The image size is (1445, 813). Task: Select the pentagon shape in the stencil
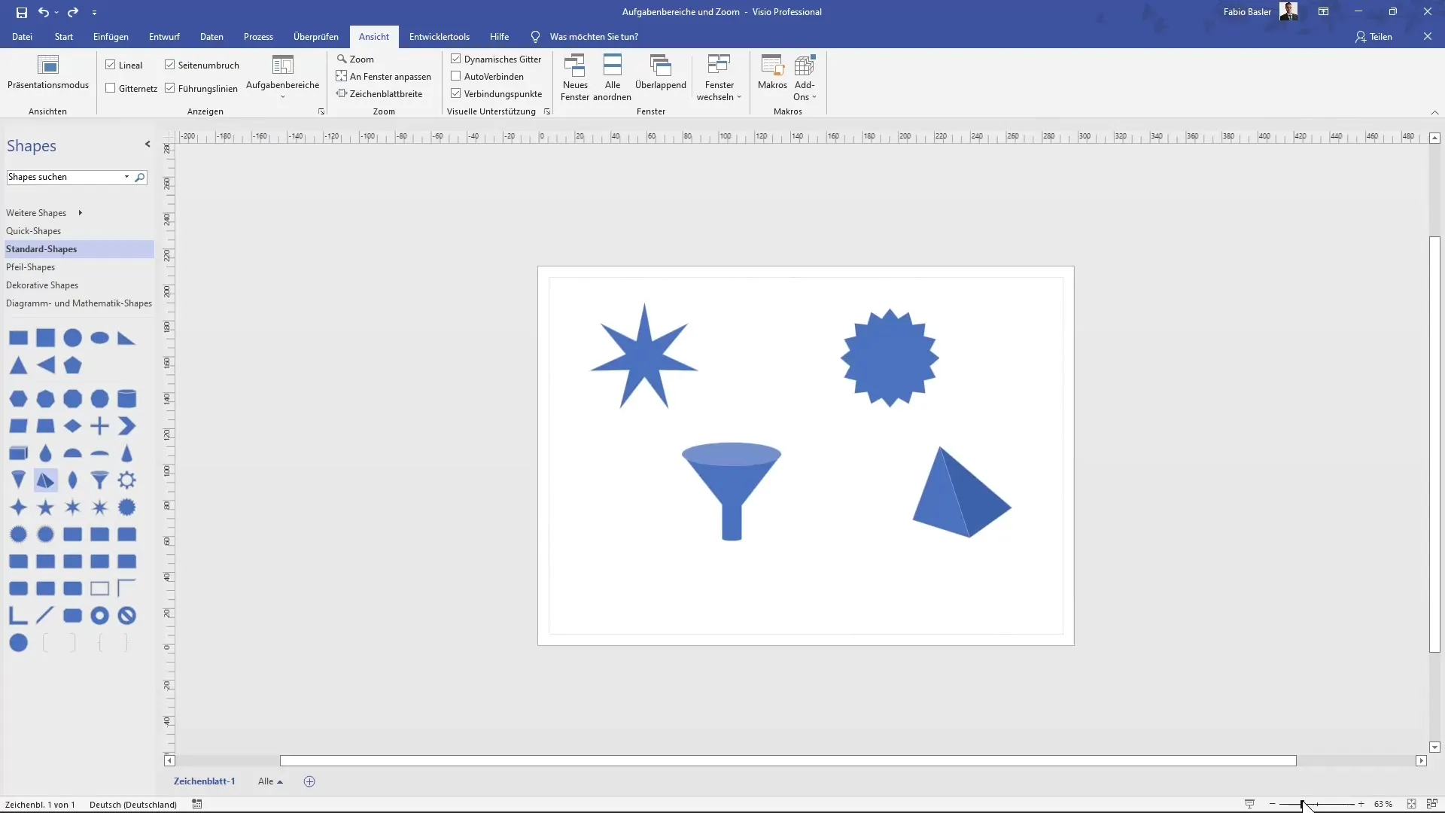point(73,366)
